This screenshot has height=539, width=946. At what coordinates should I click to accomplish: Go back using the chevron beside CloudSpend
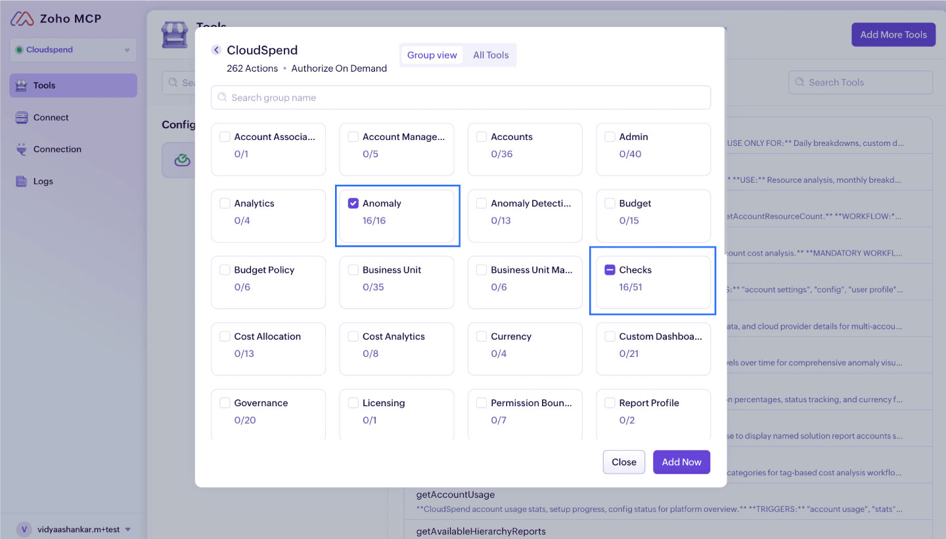click(x=216, y=50)
